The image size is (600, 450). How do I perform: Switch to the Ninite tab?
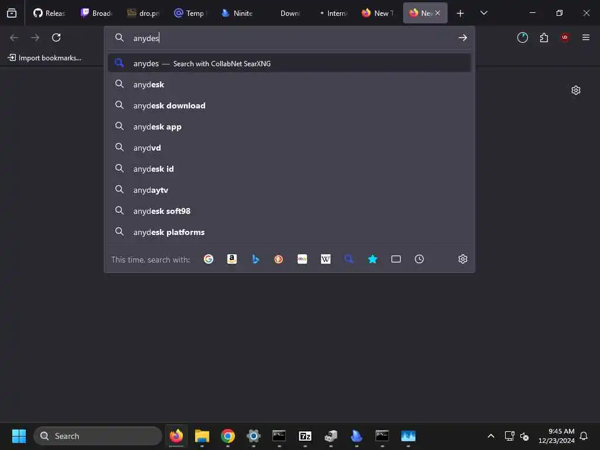237,13
